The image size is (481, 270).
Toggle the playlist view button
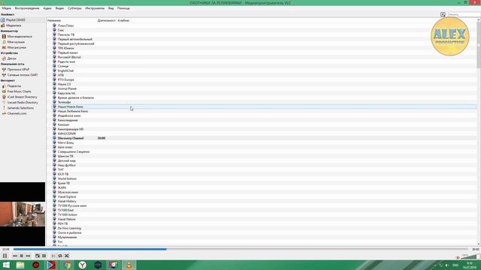[x=53, y=256]
